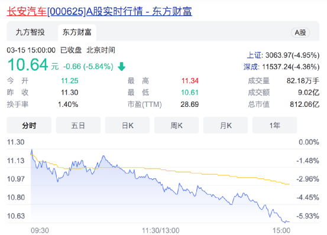Click the yellow average line end point
327x235 pixels.
click(x=289, y=184)
